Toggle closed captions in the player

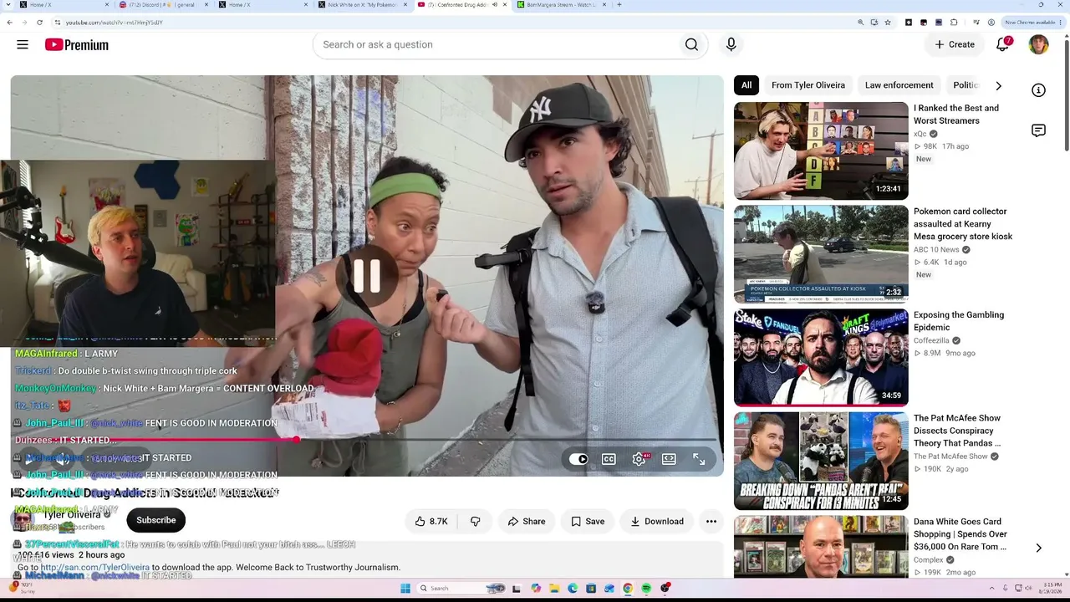click(x=609, y=459)
